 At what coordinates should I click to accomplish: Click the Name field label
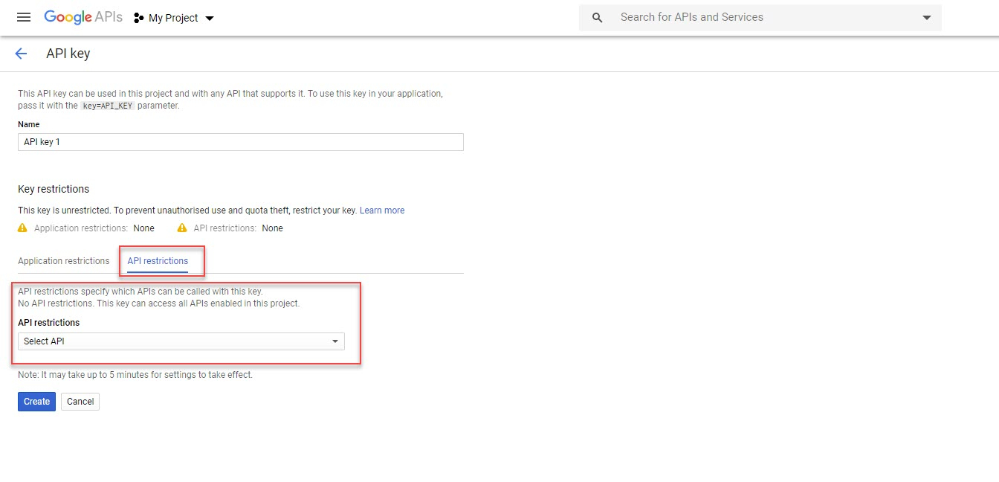tap(29, 124)
